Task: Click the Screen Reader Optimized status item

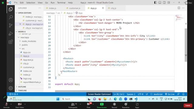Action: click(x=99, y=94)
